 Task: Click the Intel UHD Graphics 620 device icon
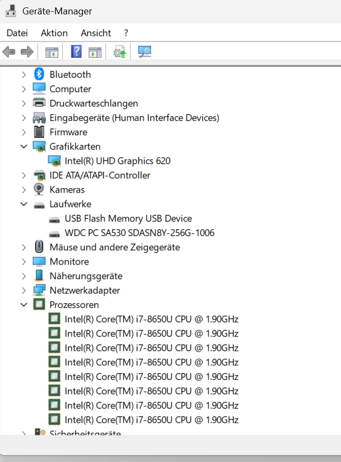54,161
